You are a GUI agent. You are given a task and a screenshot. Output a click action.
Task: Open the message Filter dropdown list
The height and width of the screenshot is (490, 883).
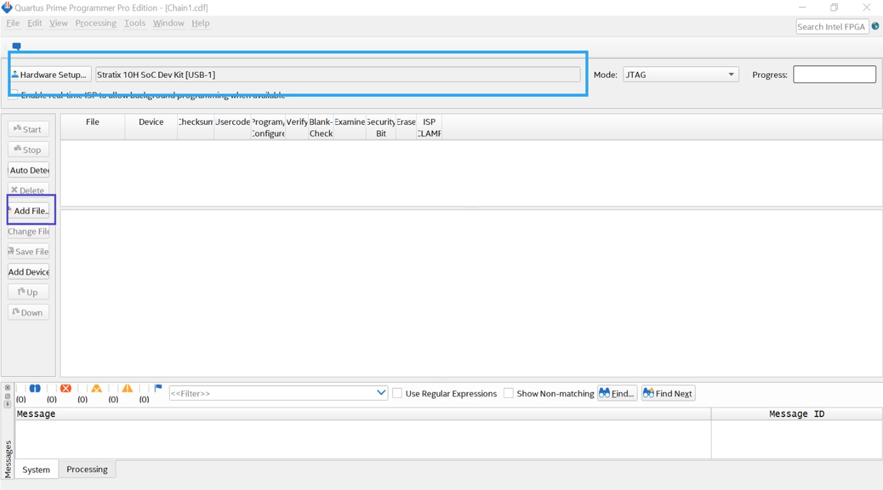click(380, 393)
